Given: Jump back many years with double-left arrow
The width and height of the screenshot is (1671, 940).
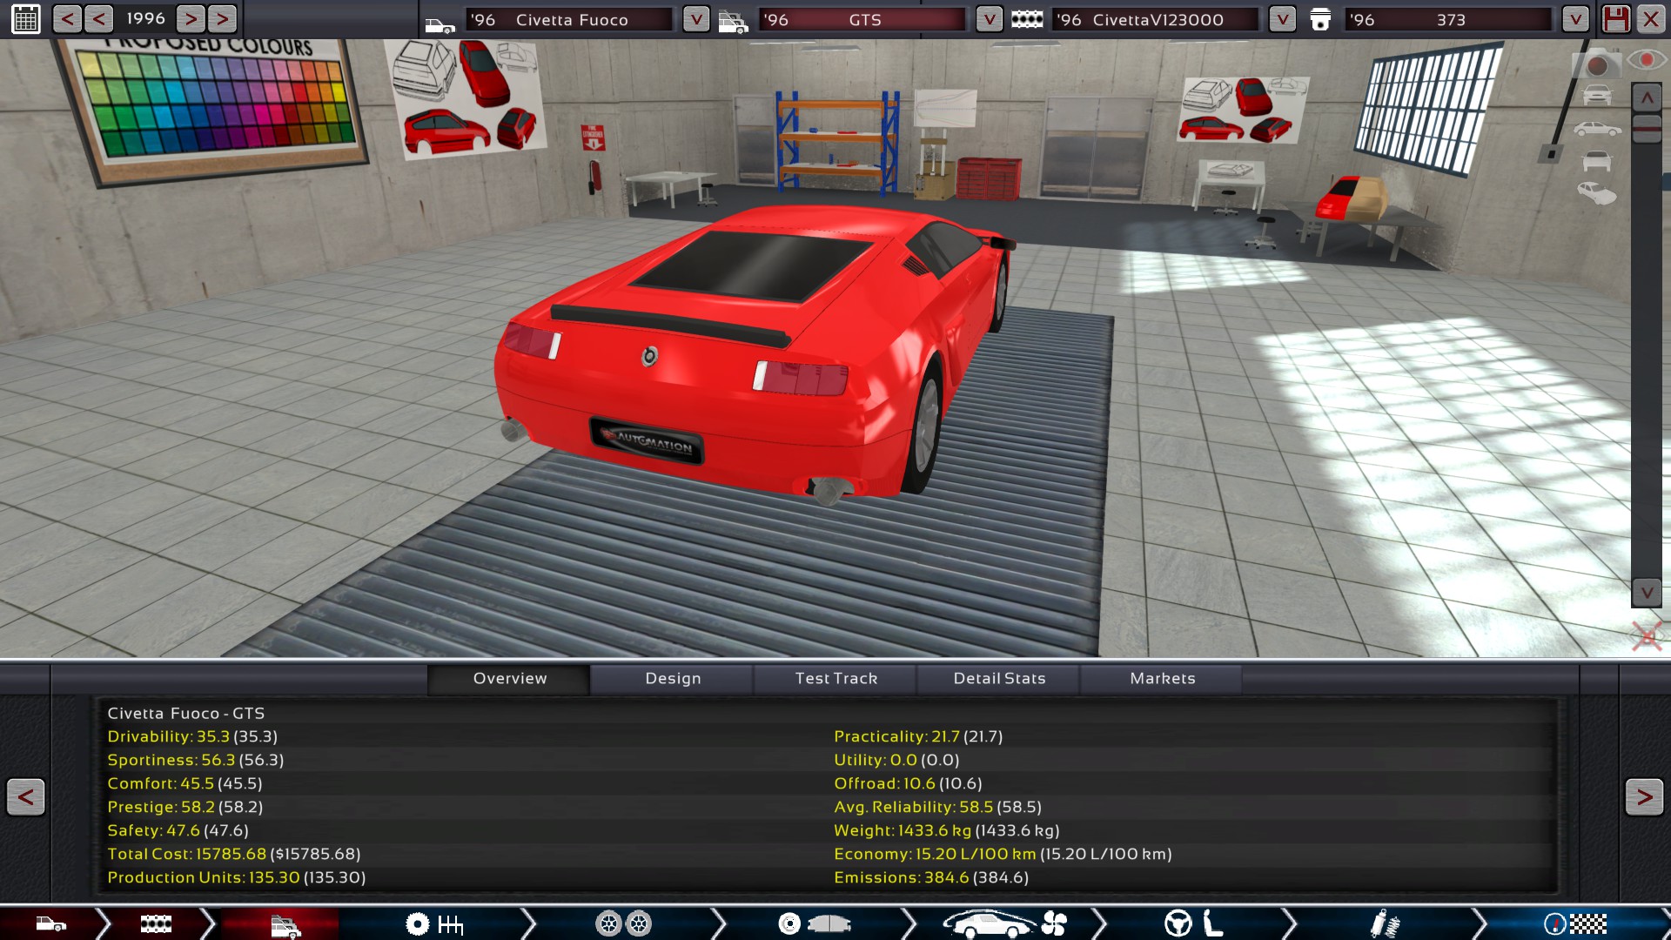Looking at the screenshot, I should [67, 19].
